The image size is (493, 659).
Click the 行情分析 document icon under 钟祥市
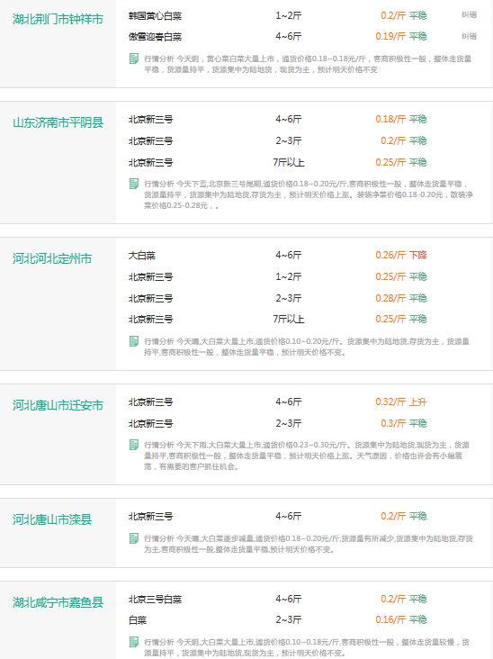click(134, 59)
